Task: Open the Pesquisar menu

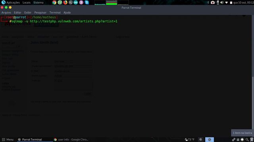Action: pyautogui.click(x=40, y=12)
